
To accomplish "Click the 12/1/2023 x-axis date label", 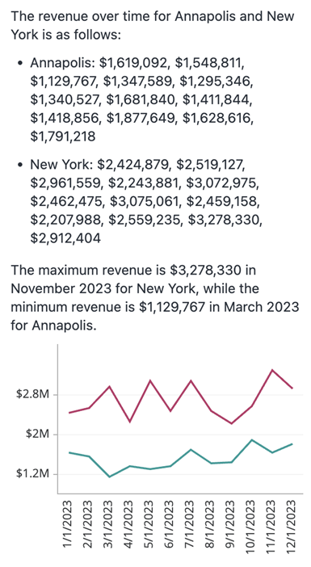I will [x=292, y=523].
